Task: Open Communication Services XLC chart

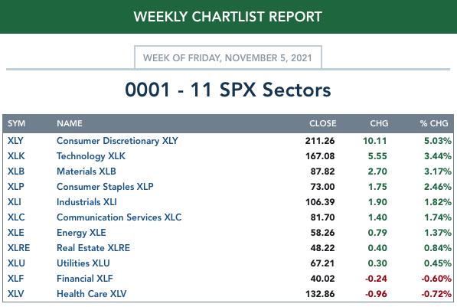Action: click(x=119, y=217)
